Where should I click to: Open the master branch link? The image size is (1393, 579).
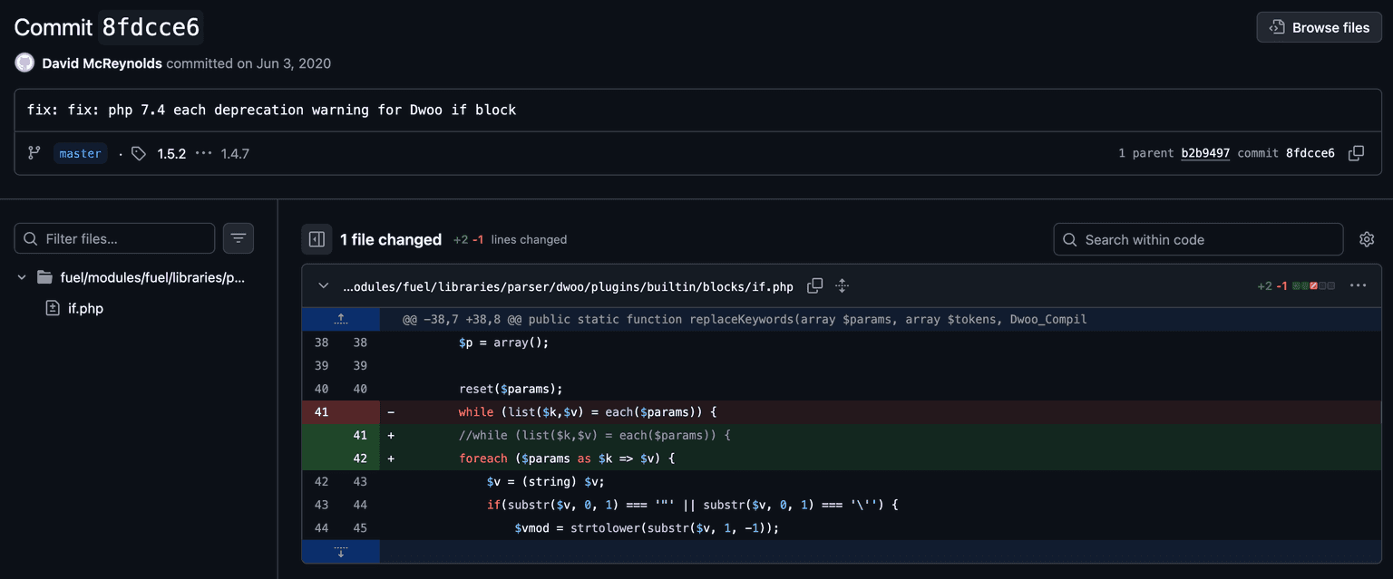[80, 153]
